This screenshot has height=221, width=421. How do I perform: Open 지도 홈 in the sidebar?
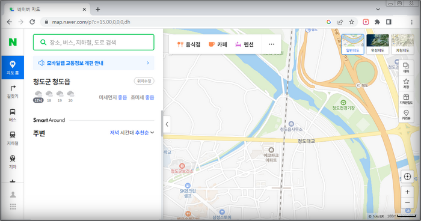13,68
